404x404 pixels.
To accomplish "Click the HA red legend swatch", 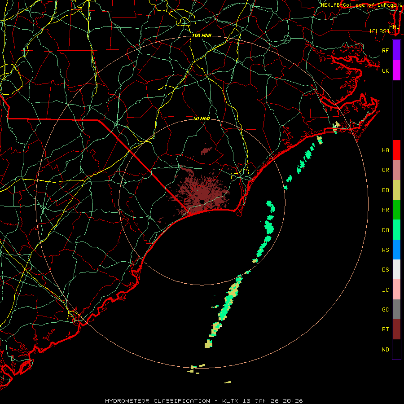I will click(396, 150).
